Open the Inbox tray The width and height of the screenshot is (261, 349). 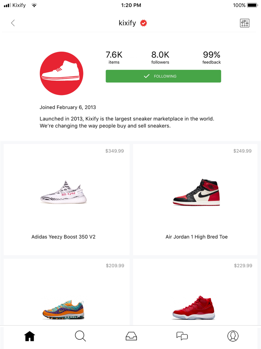click(x=131, y=336)
